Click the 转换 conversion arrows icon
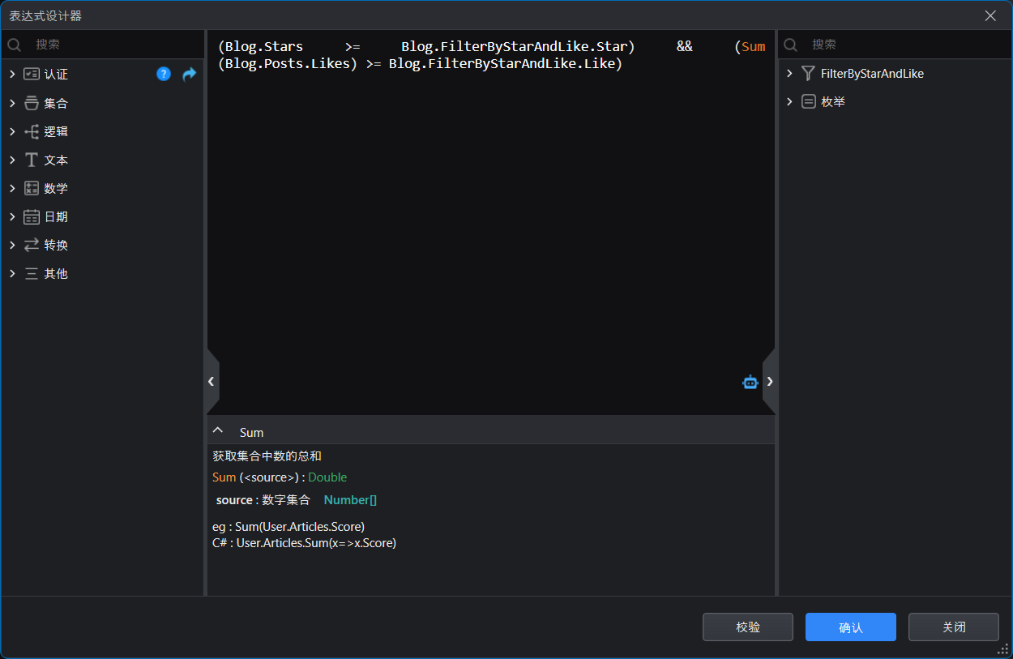This screenshot has width=1013, height=659. [32, 245]
